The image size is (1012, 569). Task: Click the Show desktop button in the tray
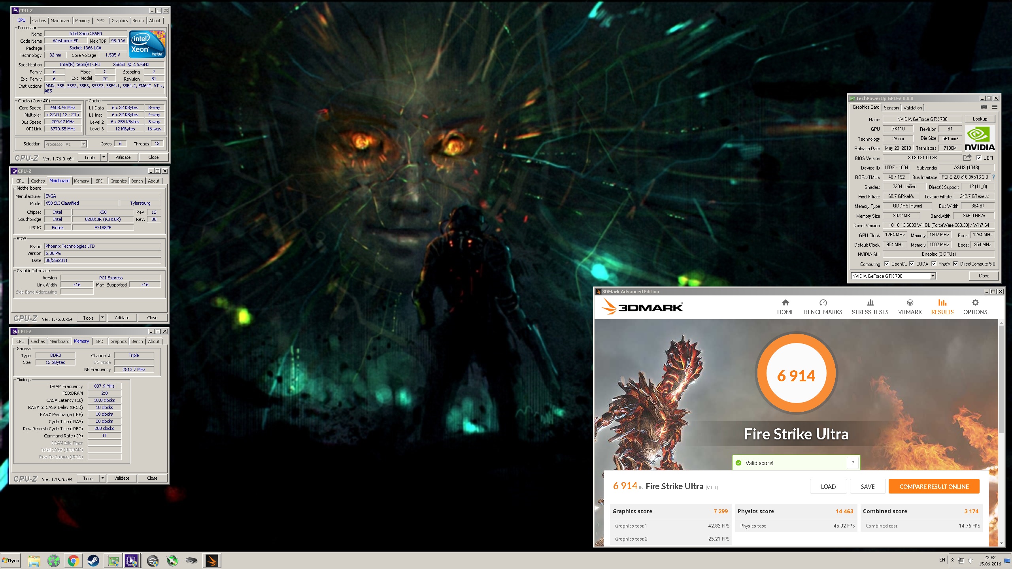tap(1007, 561)
